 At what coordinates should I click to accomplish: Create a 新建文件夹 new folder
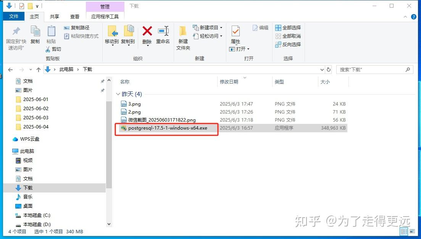click(183, 38)
